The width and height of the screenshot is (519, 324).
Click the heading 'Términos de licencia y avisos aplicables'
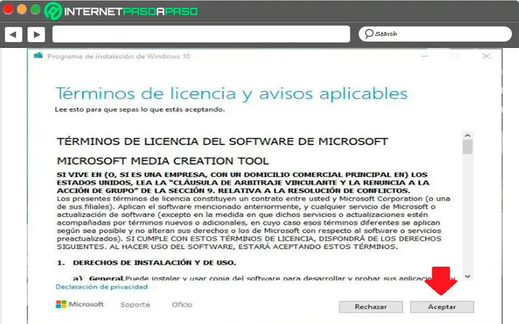coord(232,93)
